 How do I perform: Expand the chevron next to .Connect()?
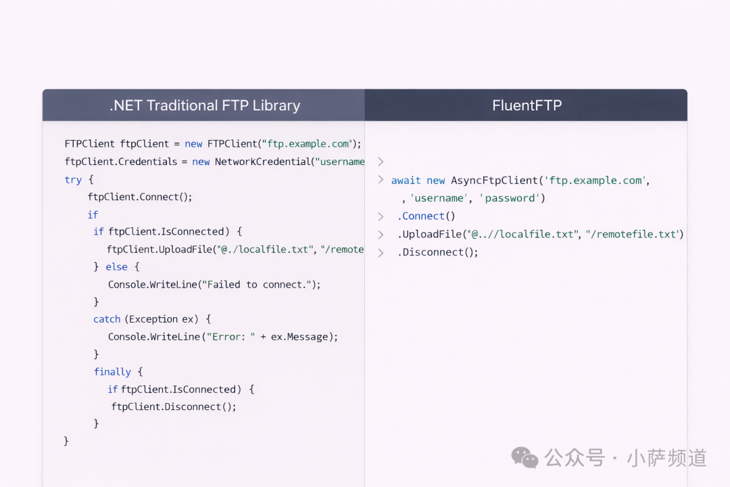381,216
